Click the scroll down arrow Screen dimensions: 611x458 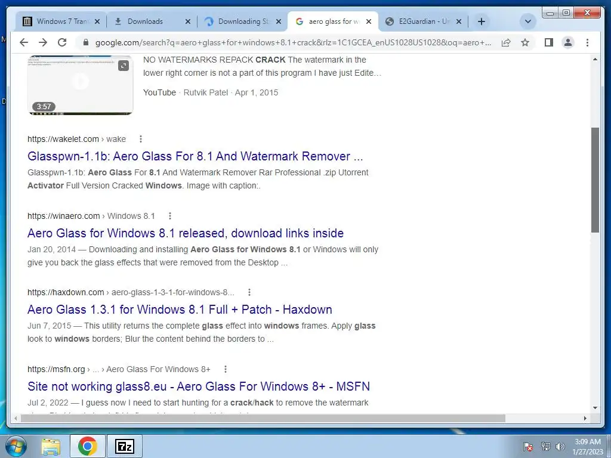[595, 408]
